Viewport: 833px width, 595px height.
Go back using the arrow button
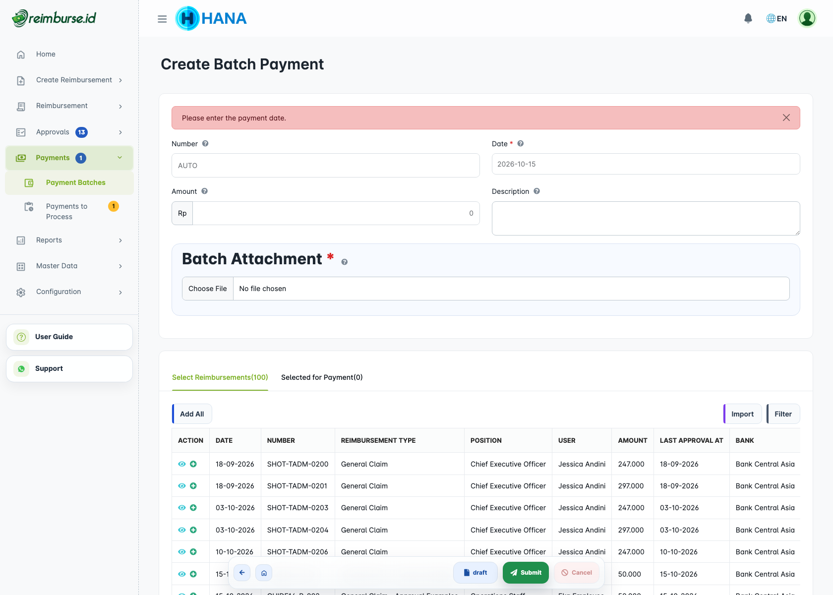242,573
